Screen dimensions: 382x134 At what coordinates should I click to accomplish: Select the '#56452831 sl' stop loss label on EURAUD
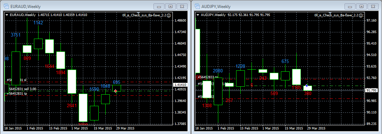tap(16, 80)
